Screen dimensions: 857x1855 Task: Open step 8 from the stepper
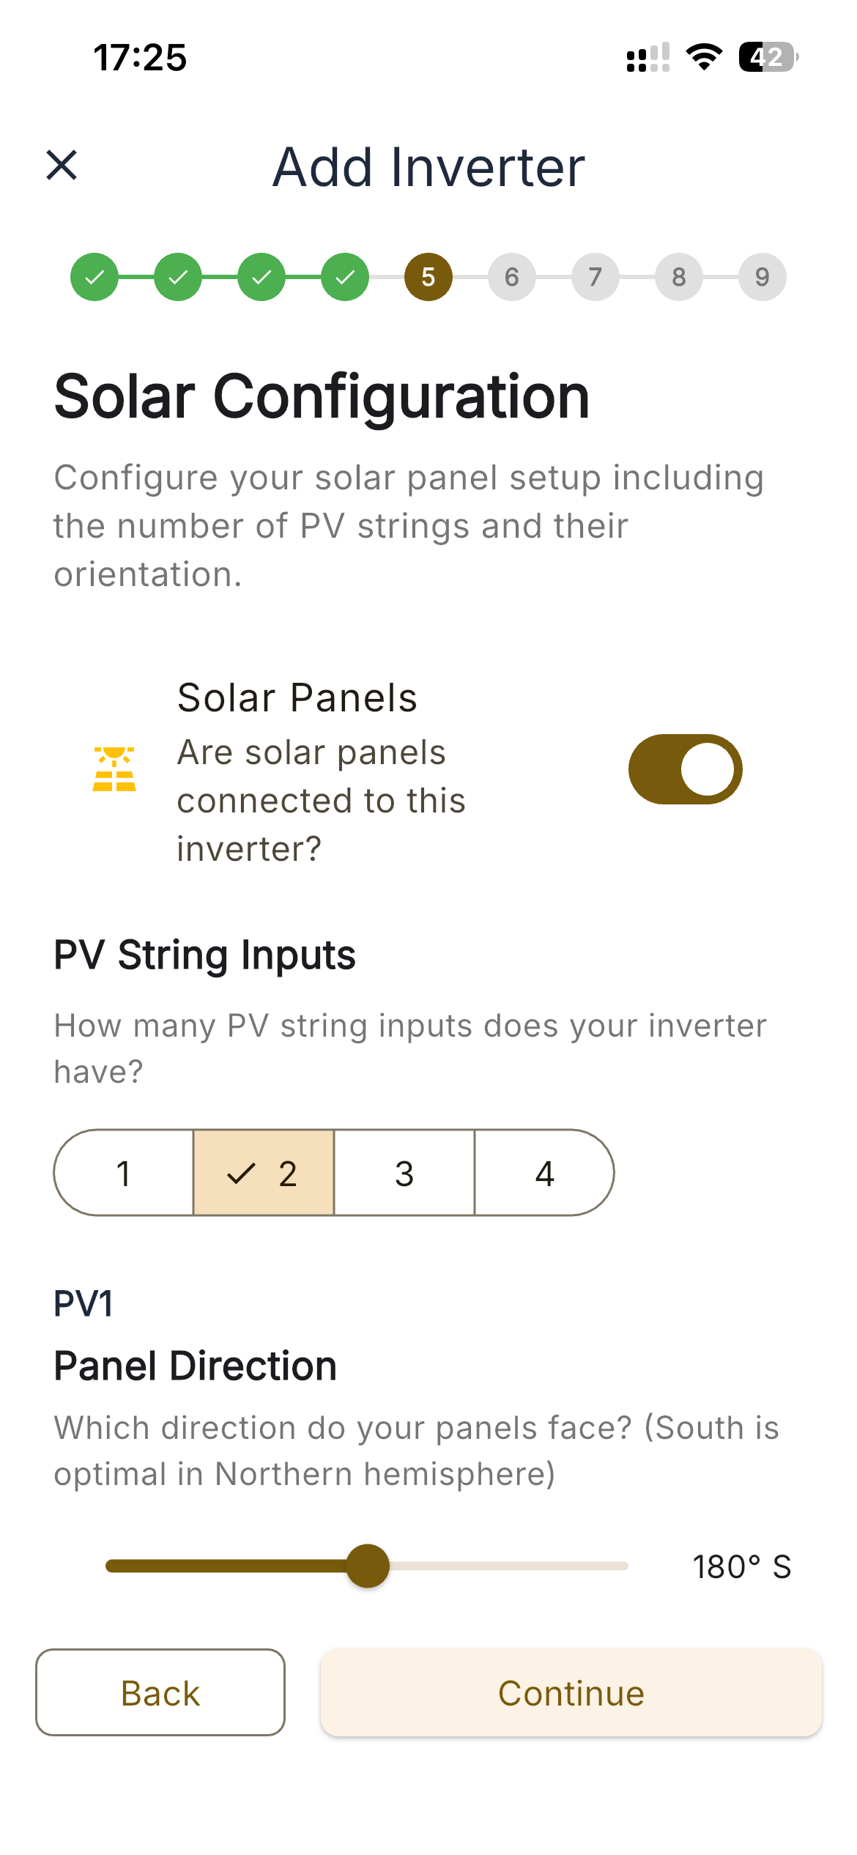pyautogui.click(x=678, y=277)
